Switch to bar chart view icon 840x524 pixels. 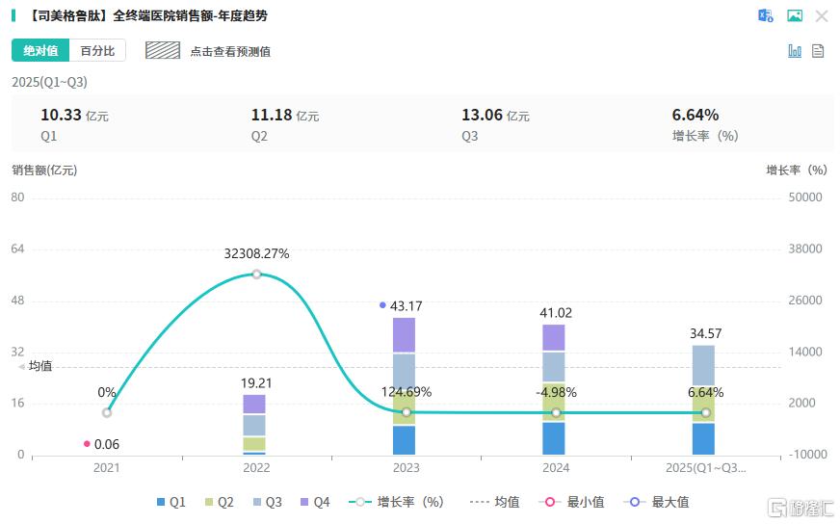click(x=795, y=51)
